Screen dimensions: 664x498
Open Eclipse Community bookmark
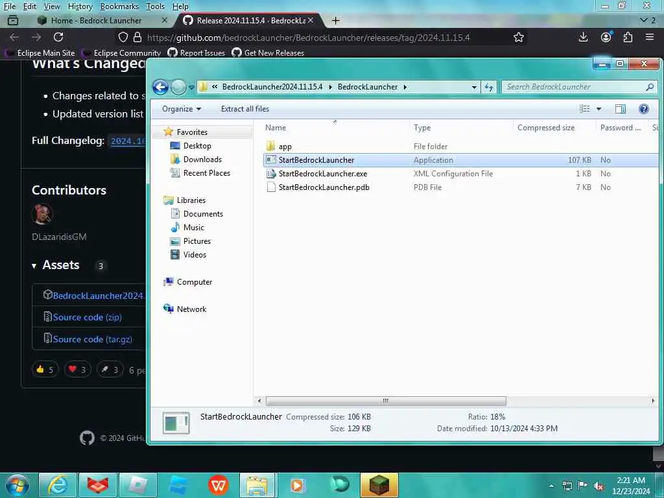coord(121,53)
